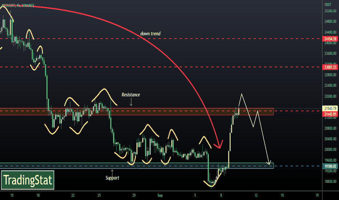Click the 18 date label on time axis

coord(38,195)
